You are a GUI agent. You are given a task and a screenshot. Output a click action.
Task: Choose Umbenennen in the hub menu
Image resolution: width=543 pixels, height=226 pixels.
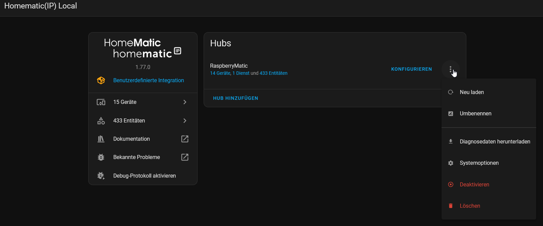[489, 114]
